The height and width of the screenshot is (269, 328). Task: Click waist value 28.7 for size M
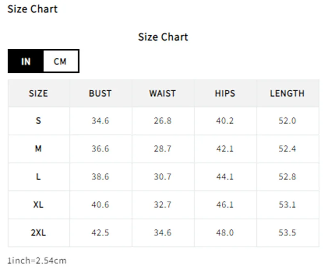[x=162, y=149]
